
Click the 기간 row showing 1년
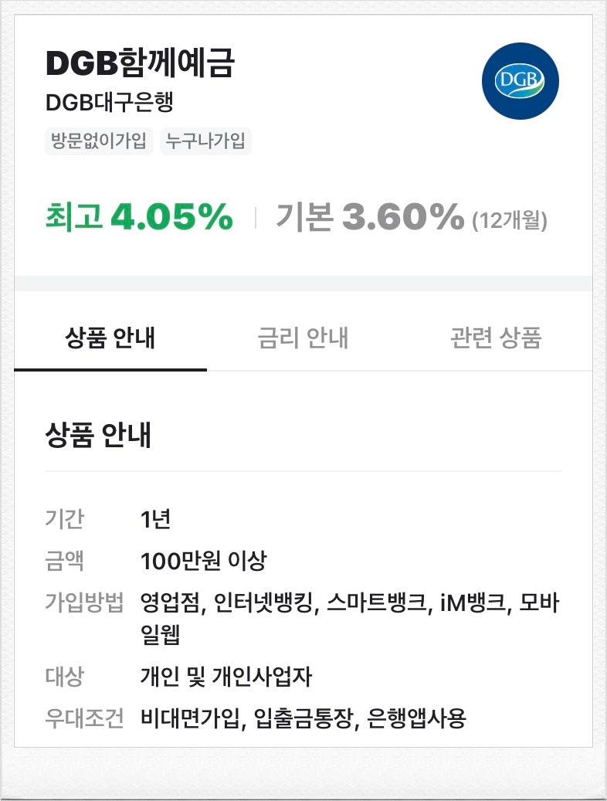[154, 521]
